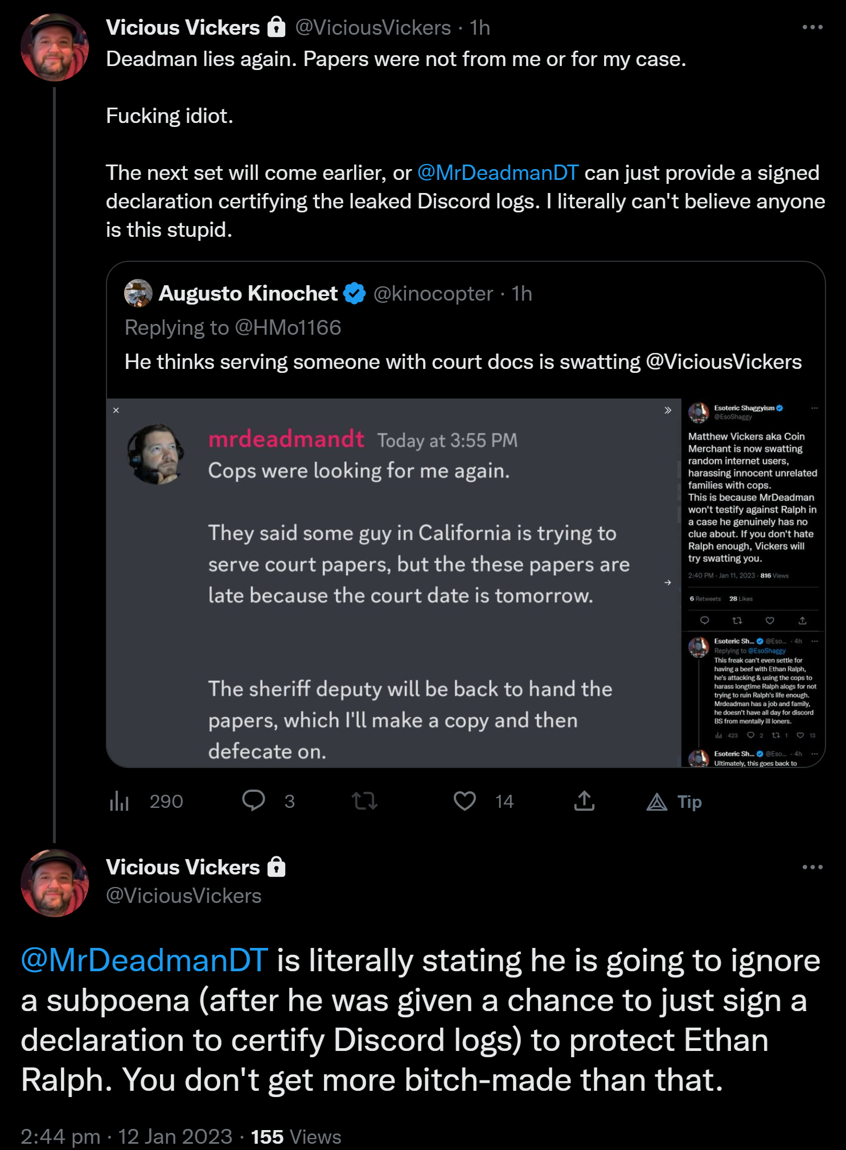Open the reply comment icon showing 3
Viewport: 846px width, 1150px height.
[x=253, y=800]
